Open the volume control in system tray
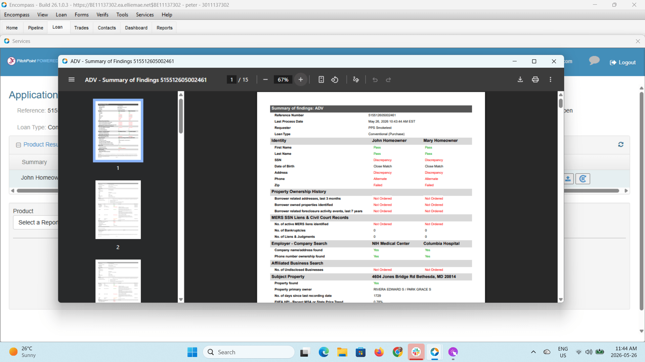Screen dimensions: 645x362 tap(589, 352)
